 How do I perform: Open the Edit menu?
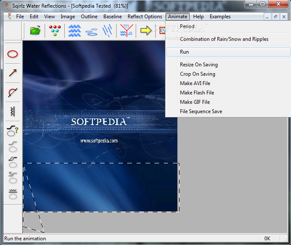pos(34,17)
